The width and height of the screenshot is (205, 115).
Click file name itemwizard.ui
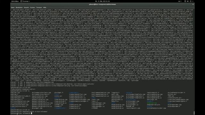75,108
